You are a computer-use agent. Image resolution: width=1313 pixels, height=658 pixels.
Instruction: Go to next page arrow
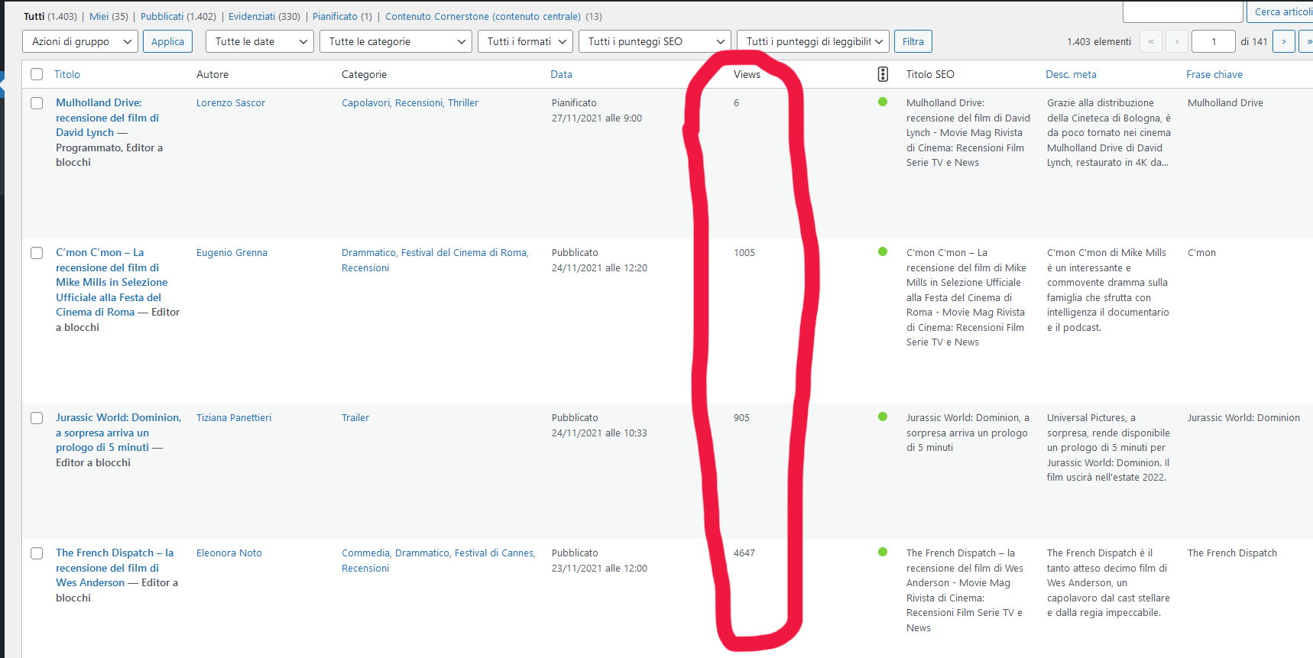1284,41
